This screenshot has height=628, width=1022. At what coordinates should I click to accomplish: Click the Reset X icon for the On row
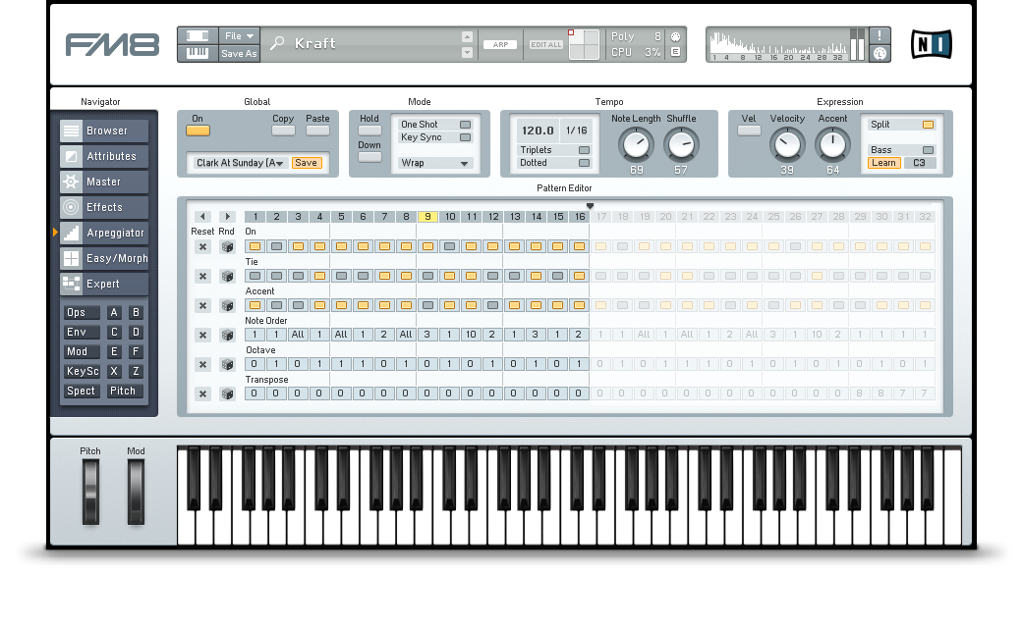(202, 246)
